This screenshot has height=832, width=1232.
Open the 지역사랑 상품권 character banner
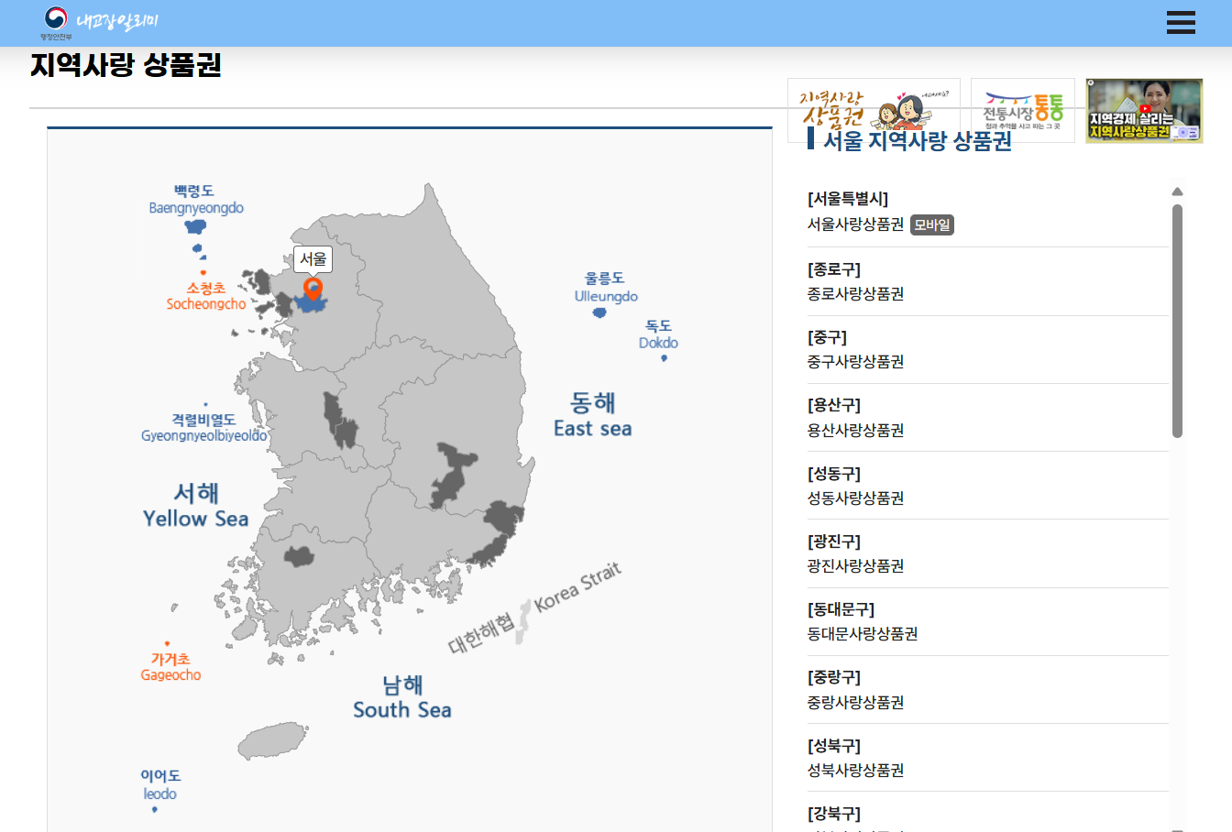tap(873, 110)
